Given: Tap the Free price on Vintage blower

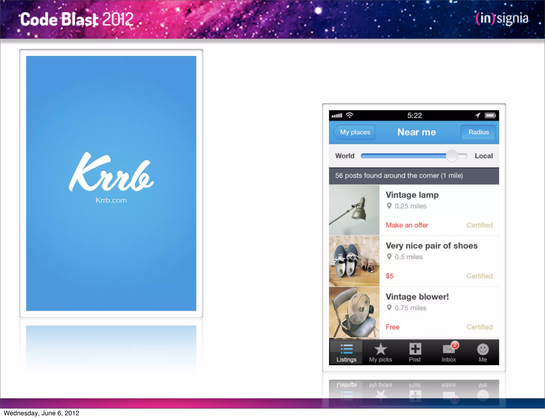Looking at the screenshot, I should (x=393, y=327).
